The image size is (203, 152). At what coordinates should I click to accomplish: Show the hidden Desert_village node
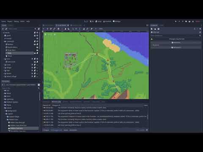[37, 76]
